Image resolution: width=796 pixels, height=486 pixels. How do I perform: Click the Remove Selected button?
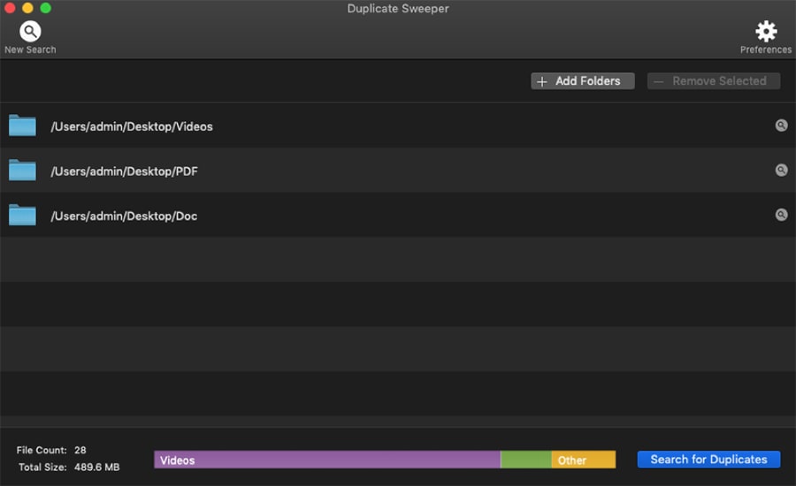coord(713,81)
